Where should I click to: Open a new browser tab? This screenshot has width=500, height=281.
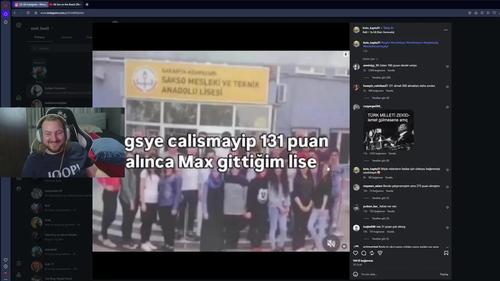click(x=87, y=4)
